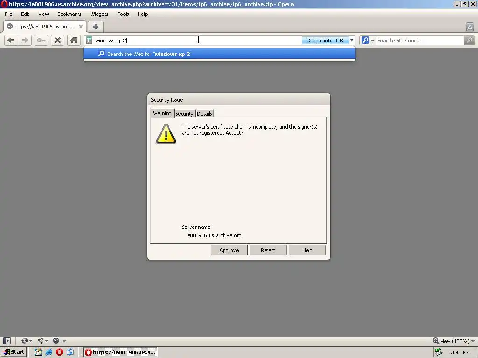Launch Opera from the quick launch icon
478x358 pixels.
coord(59,352)
